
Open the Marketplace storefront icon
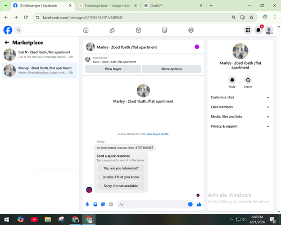(165, 30)
